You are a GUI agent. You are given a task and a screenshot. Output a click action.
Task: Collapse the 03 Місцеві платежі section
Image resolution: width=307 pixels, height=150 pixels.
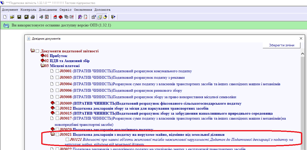coord(42,66)
